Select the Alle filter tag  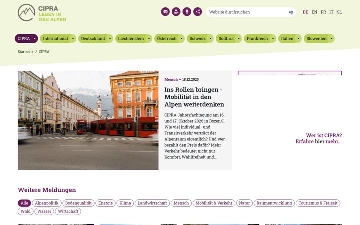point(24,203)
